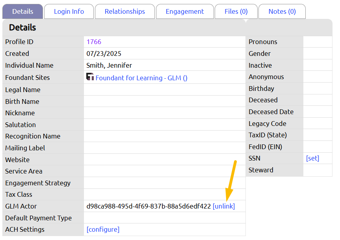Image resolution: width=340 pixels, height=240 pixels.
Task: Click unlink next to GLM Actor ID
Action: 224,206
